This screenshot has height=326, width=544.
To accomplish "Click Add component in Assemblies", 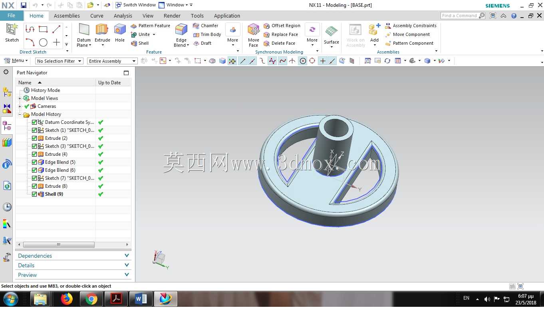I will click(x=374, y=35).
